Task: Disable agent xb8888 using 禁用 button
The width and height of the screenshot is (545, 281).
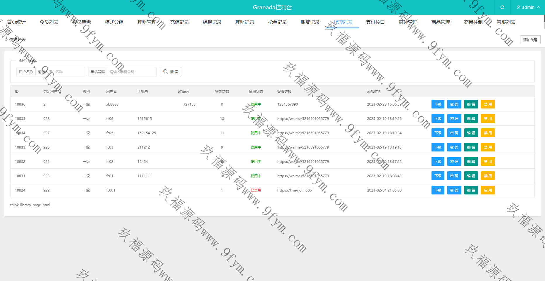Action: 488,104
